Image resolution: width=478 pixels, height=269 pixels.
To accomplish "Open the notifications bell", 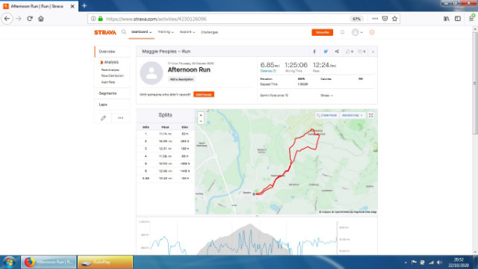I will [342, 32].
